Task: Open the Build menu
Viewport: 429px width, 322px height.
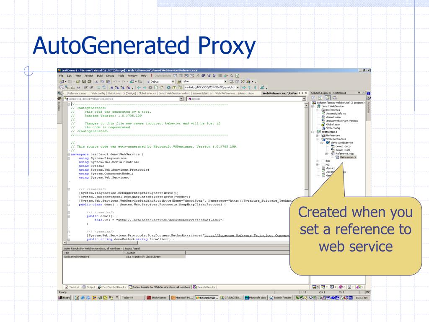Action: click(x=100, y=76)
